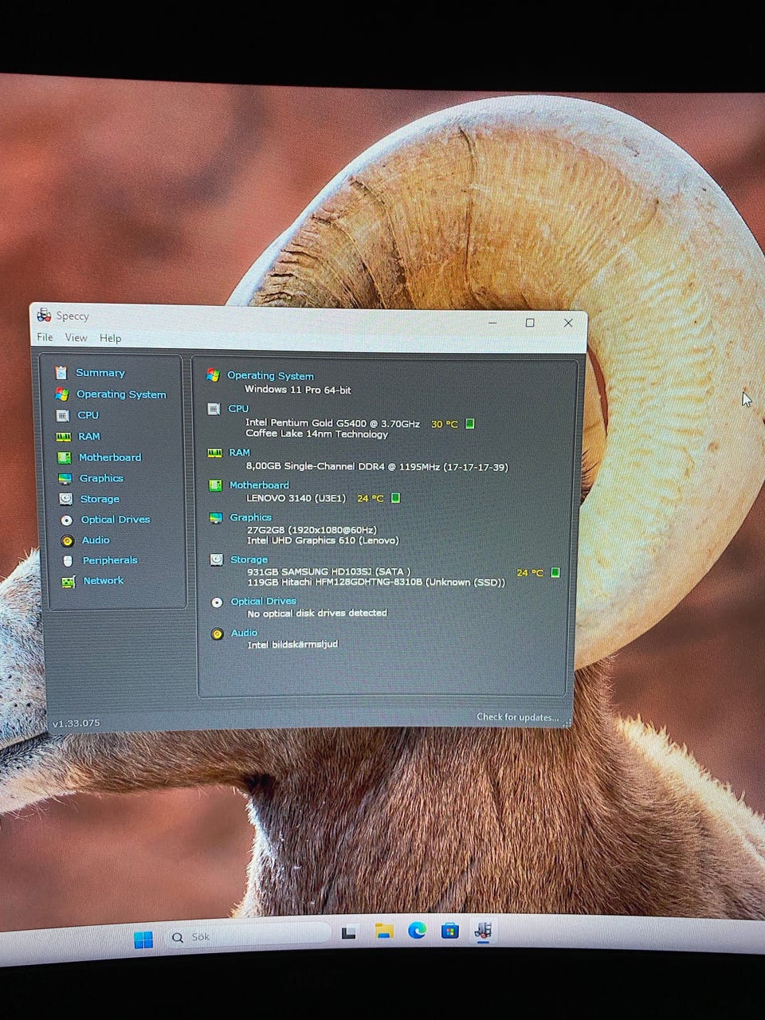Click the speaker icon beside Audio heading

[217, 634]
